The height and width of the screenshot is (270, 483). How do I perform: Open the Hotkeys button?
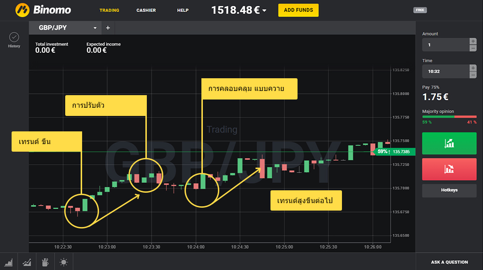point(449,190)
